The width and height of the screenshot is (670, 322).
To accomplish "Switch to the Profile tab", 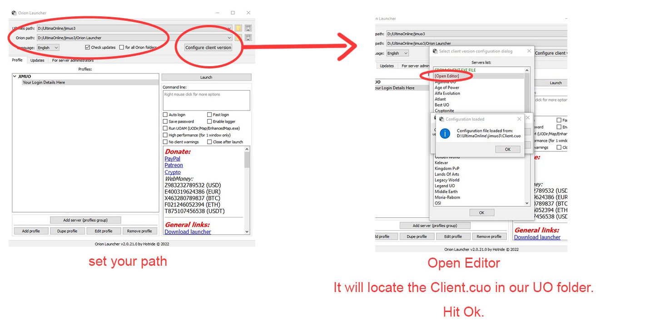I will click(17, 60).
